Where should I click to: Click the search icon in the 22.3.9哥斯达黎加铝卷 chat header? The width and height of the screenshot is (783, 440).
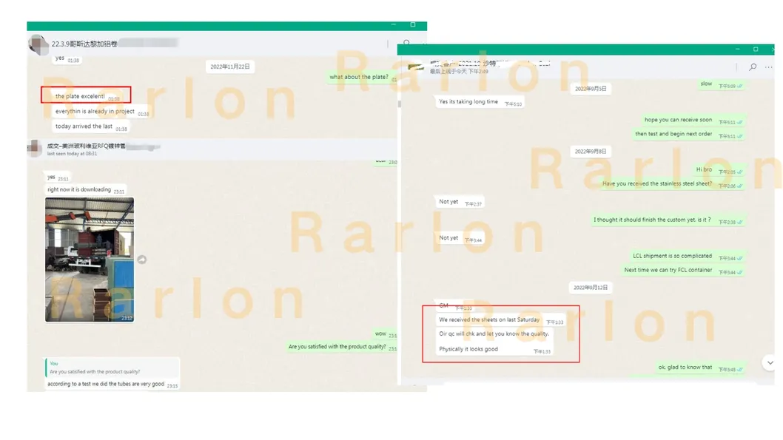(406, 44)
